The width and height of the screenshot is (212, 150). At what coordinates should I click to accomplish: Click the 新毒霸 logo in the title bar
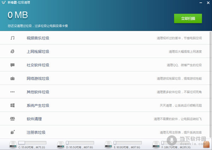click(4, 2)
